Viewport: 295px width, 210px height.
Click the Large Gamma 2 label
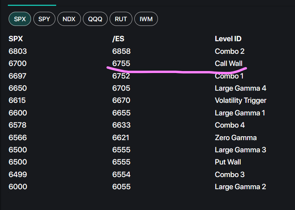[x=240, y=187]
